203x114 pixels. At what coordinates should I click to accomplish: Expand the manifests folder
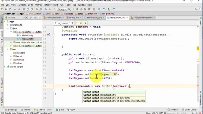tap(8, 25)
